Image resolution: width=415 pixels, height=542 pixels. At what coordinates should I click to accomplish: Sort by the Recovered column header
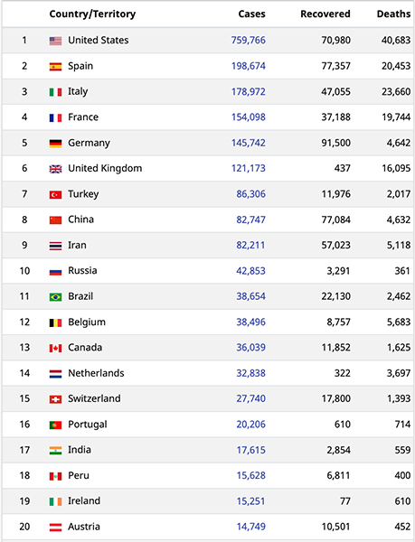click(x=325, y=14)
